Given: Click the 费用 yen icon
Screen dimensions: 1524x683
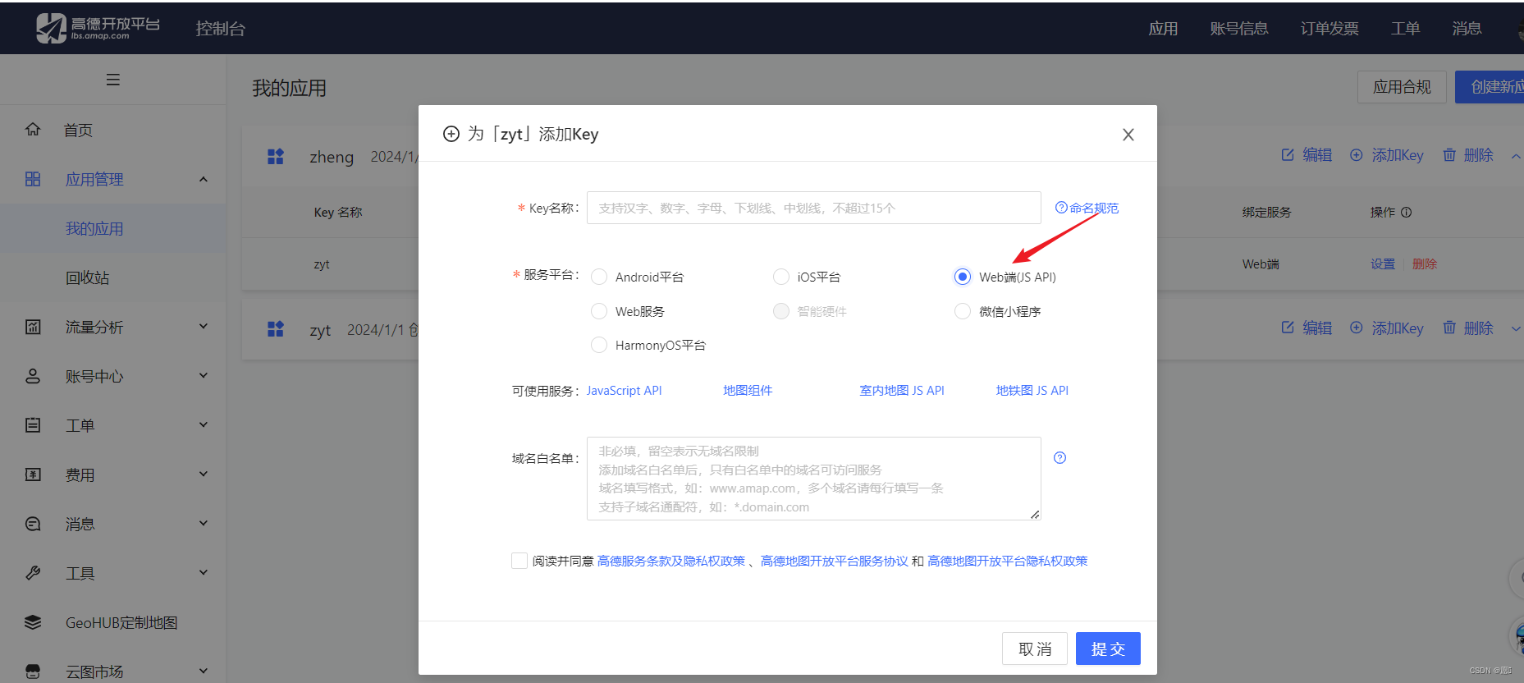Looking at the screenshot, I should pyautogui.click(x=33, y=474).
